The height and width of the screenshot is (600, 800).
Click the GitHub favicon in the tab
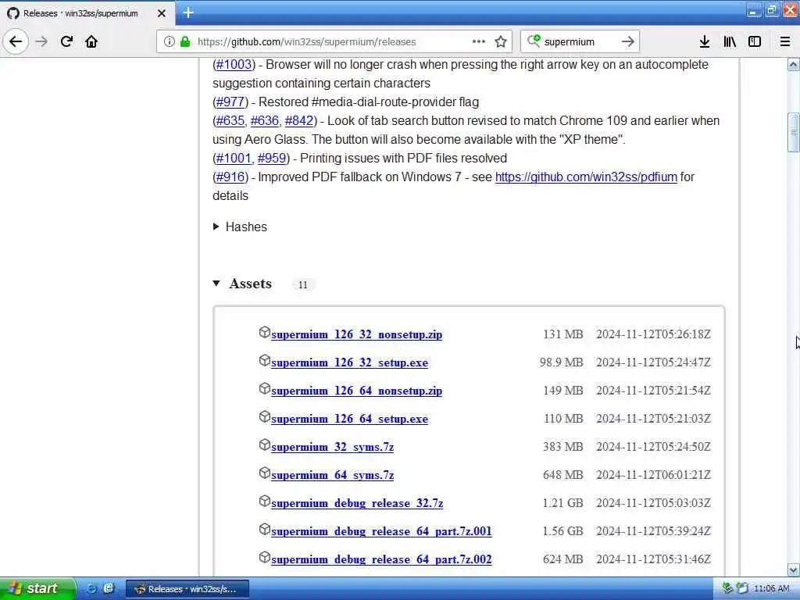[x=13, y=13]
